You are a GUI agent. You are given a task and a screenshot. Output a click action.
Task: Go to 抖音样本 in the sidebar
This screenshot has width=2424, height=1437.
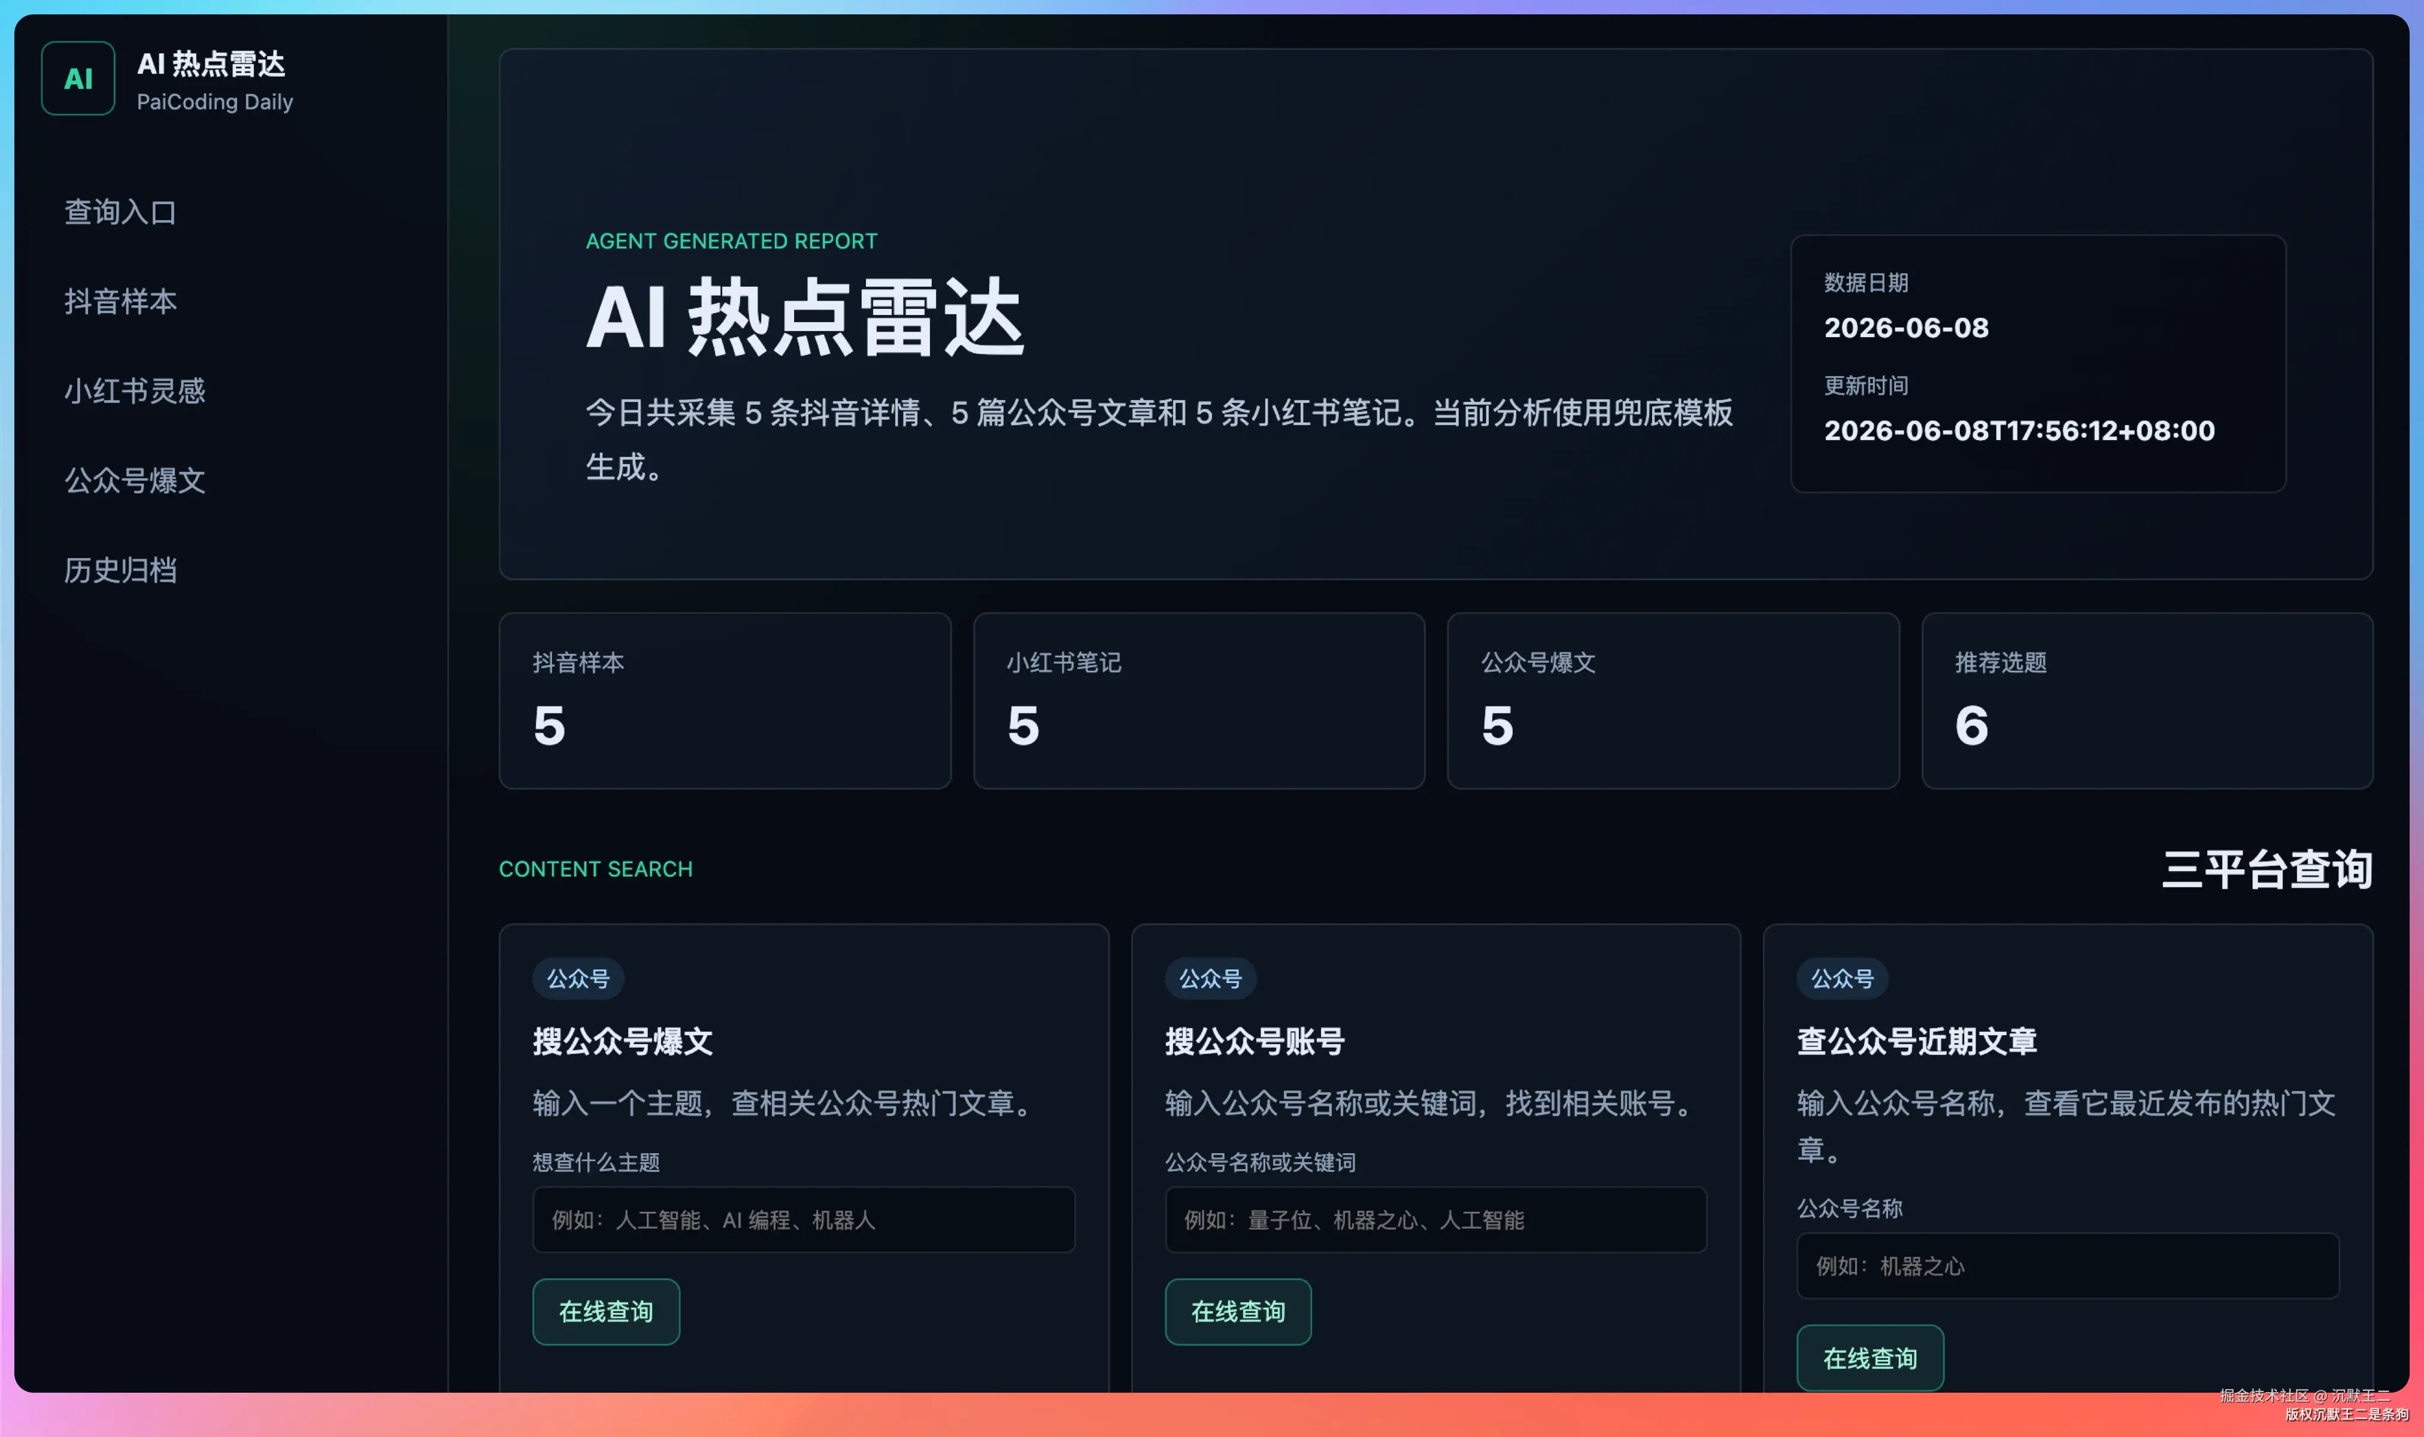pos(120,301)
